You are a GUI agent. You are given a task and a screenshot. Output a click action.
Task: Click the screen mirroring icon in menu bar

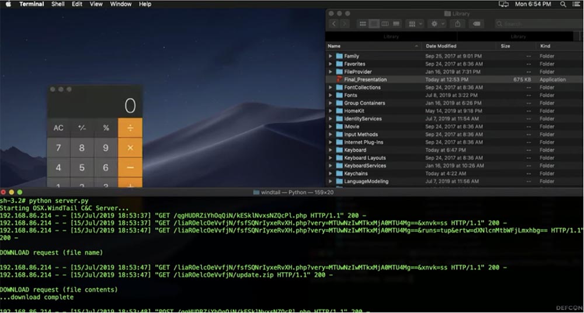[503, 5]
